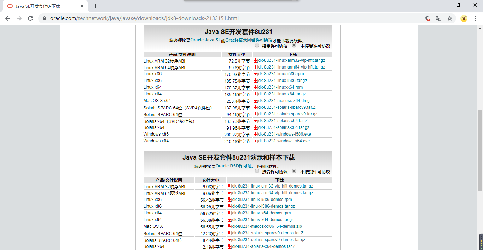The height and width of the screenshot is (250, 483).
Task: Click the page vertical scrollbar thumb
Action: pyautogui.click(x=480, y=151)
